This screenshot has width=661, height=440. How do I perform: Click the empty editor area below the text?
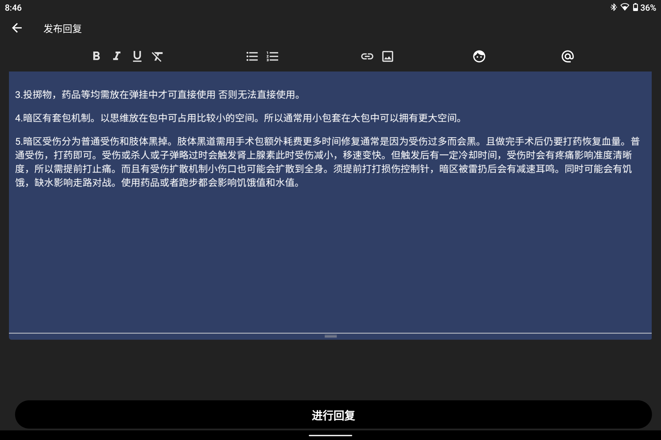coord(330,261)
